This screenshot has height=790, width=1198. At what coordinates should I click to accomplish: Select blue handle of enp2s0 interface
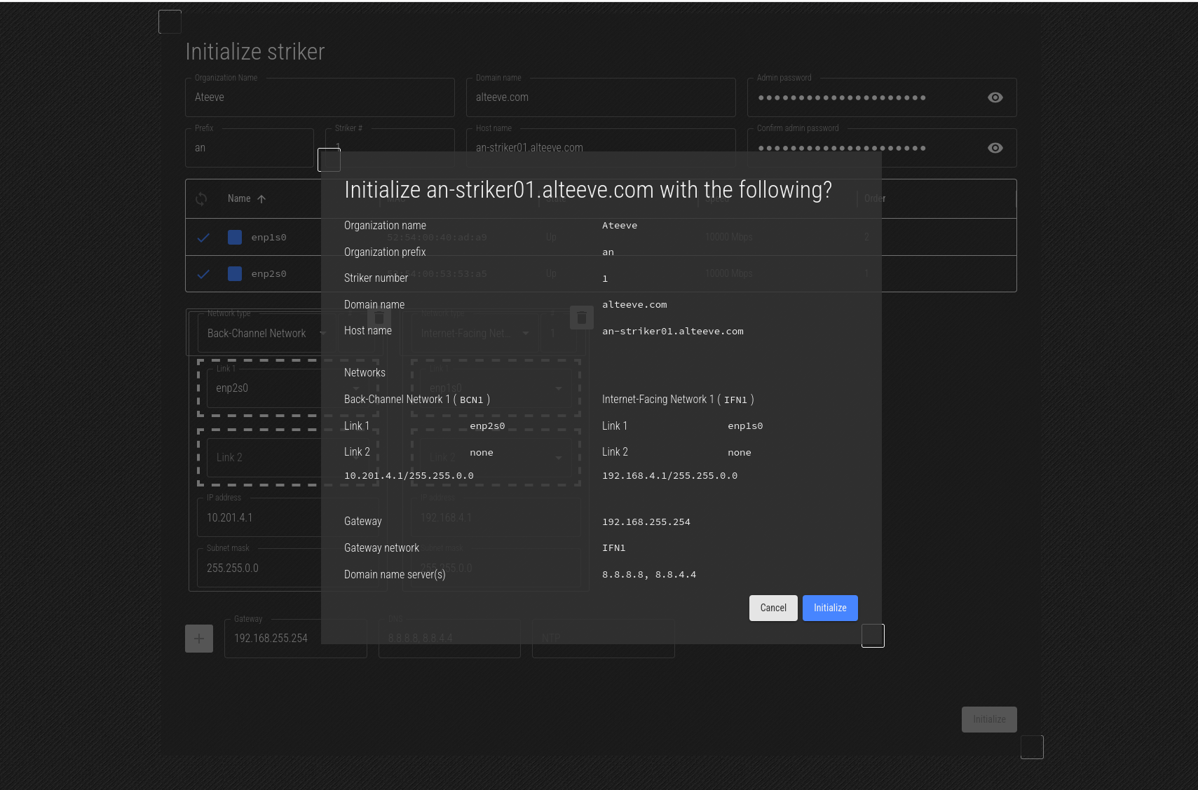point(235,273)
